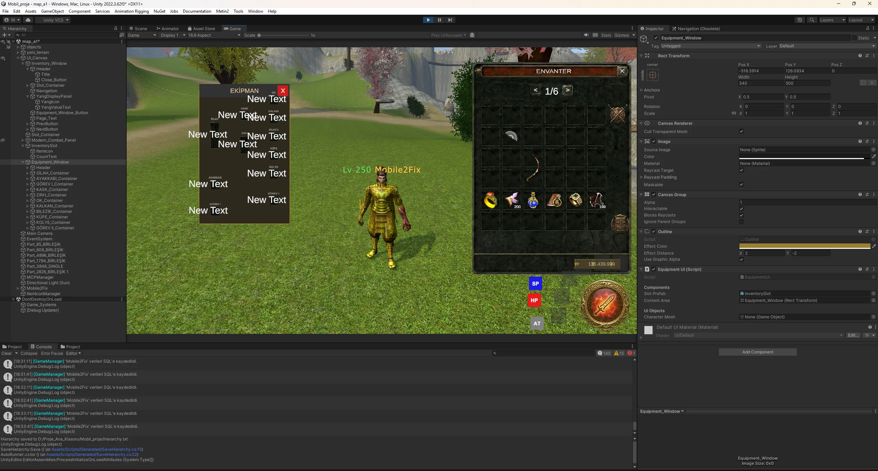Toggle the Inspector panel lock icon
The width and height of the screenshot is (878, 471).
tap(868, 28)
